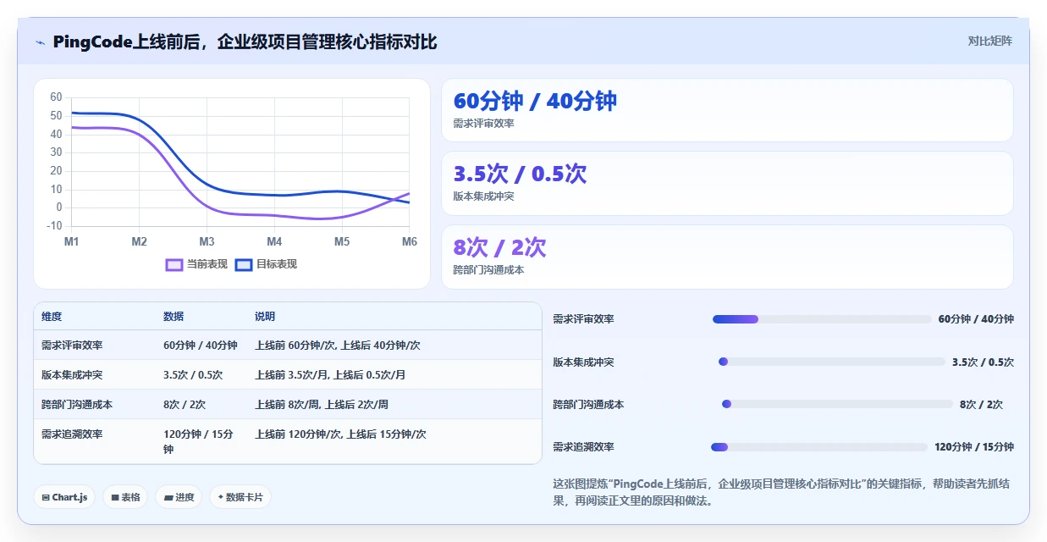This screenshot has height=542, width=1047.
Task: Click the cell 上线前 3.5次/月, 上线后 0.5次/月
Action: point(330,375)
